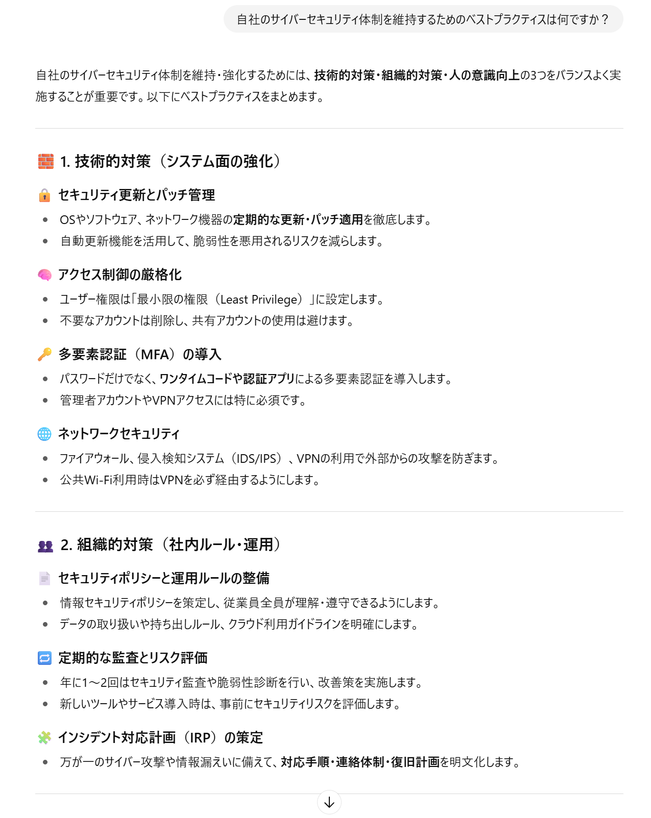Click the subheading 多要素認証（MFA）の導入

point(140,354)
